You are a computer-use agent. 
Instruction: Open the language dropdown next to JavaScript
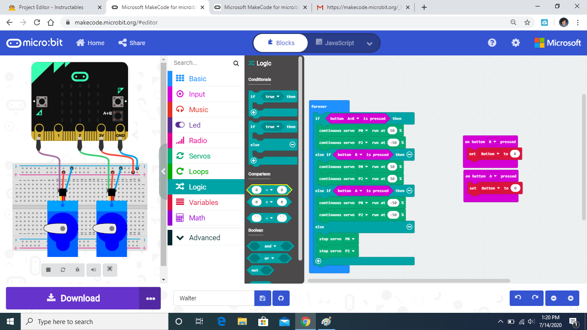coord(370,43)
